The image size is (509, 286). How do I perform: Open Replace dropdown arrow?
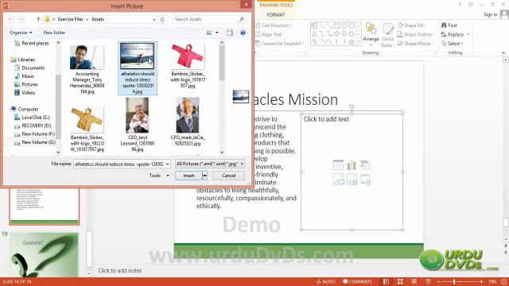(x=468, y=34)
